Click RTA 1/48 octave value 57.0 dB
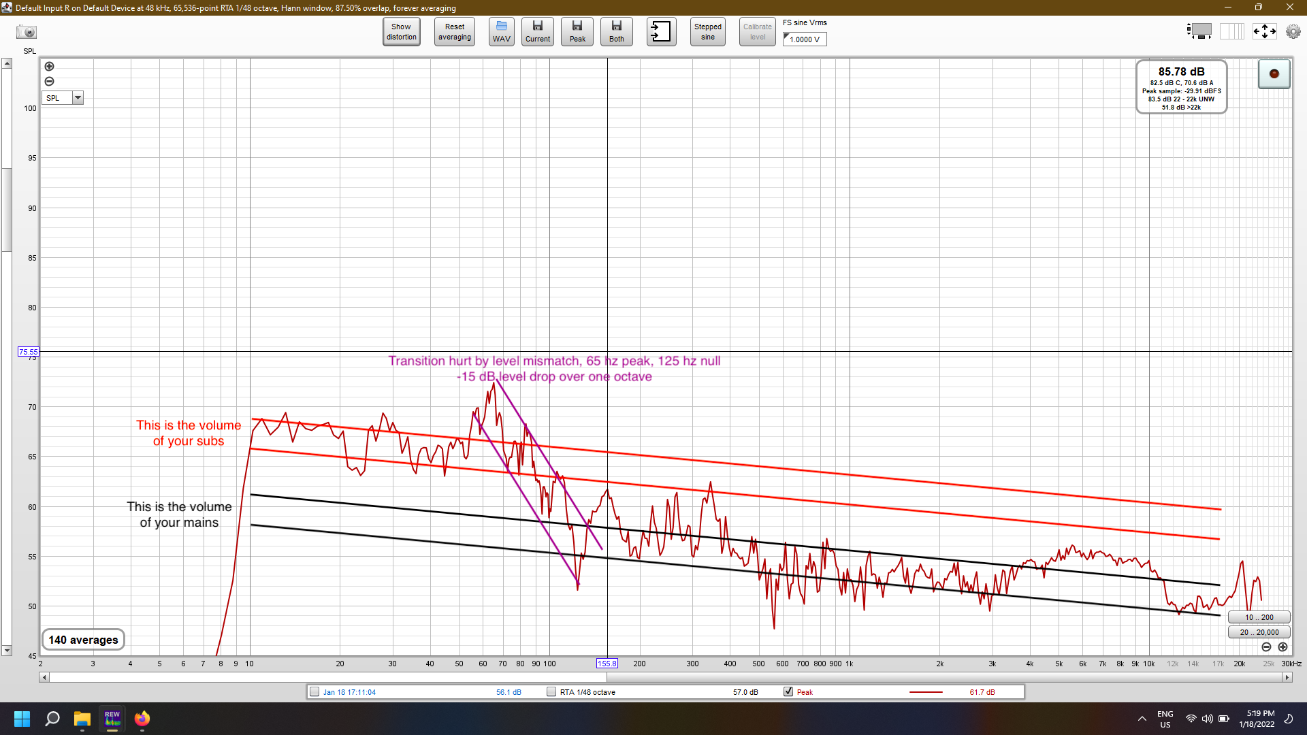Viewport: 1307px width, 735px height. click(745, 693)
